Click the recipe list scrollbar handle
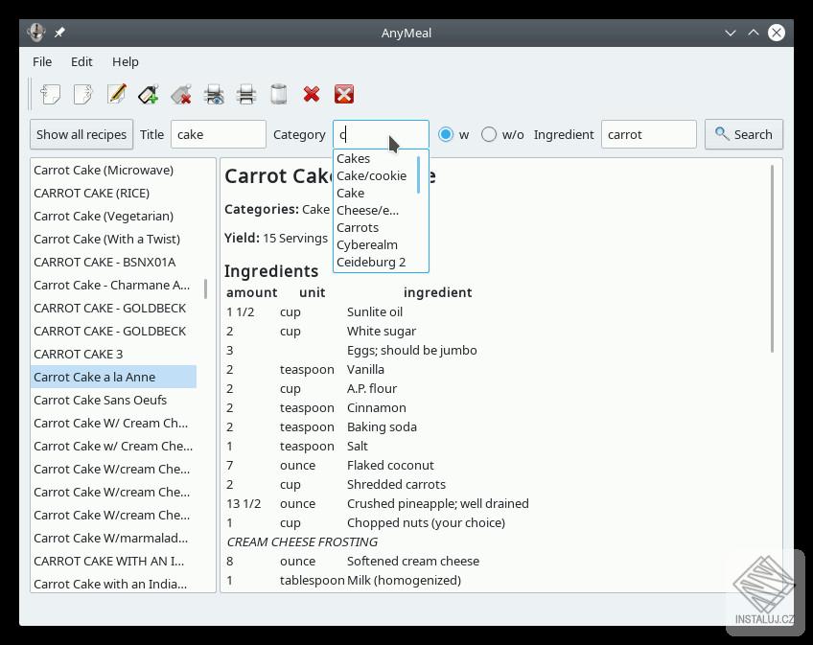Viewport: 813px width, 645px height. point(206,288)
